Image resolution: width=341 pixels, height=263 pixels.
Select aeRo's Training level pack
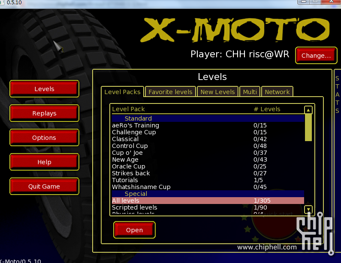tap(208, 125)
